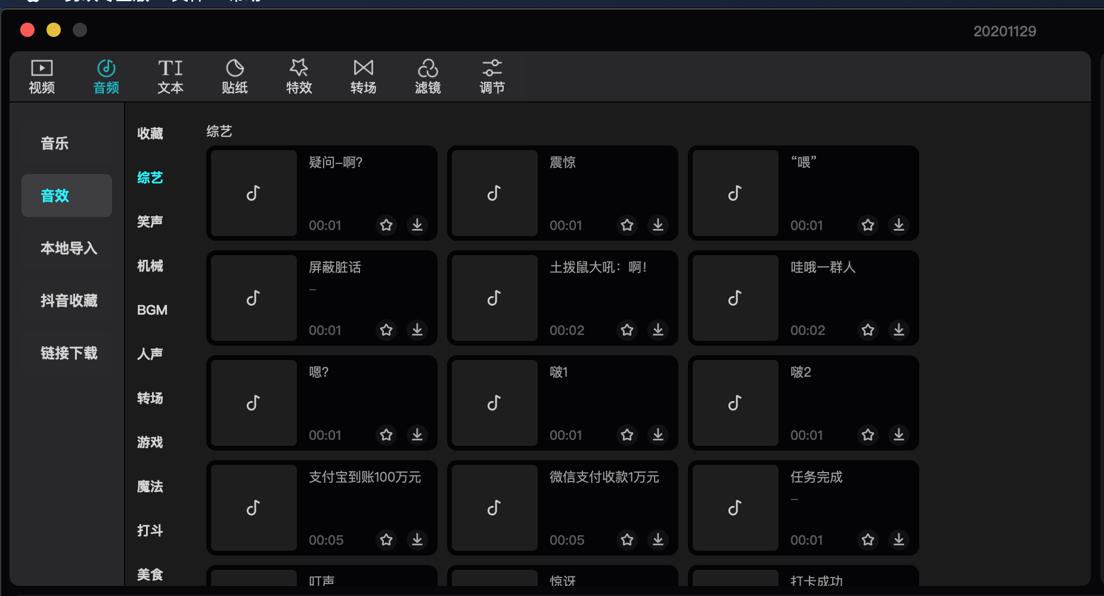
Task: Open the 视频 (video) tab
Action: [42, 77]
